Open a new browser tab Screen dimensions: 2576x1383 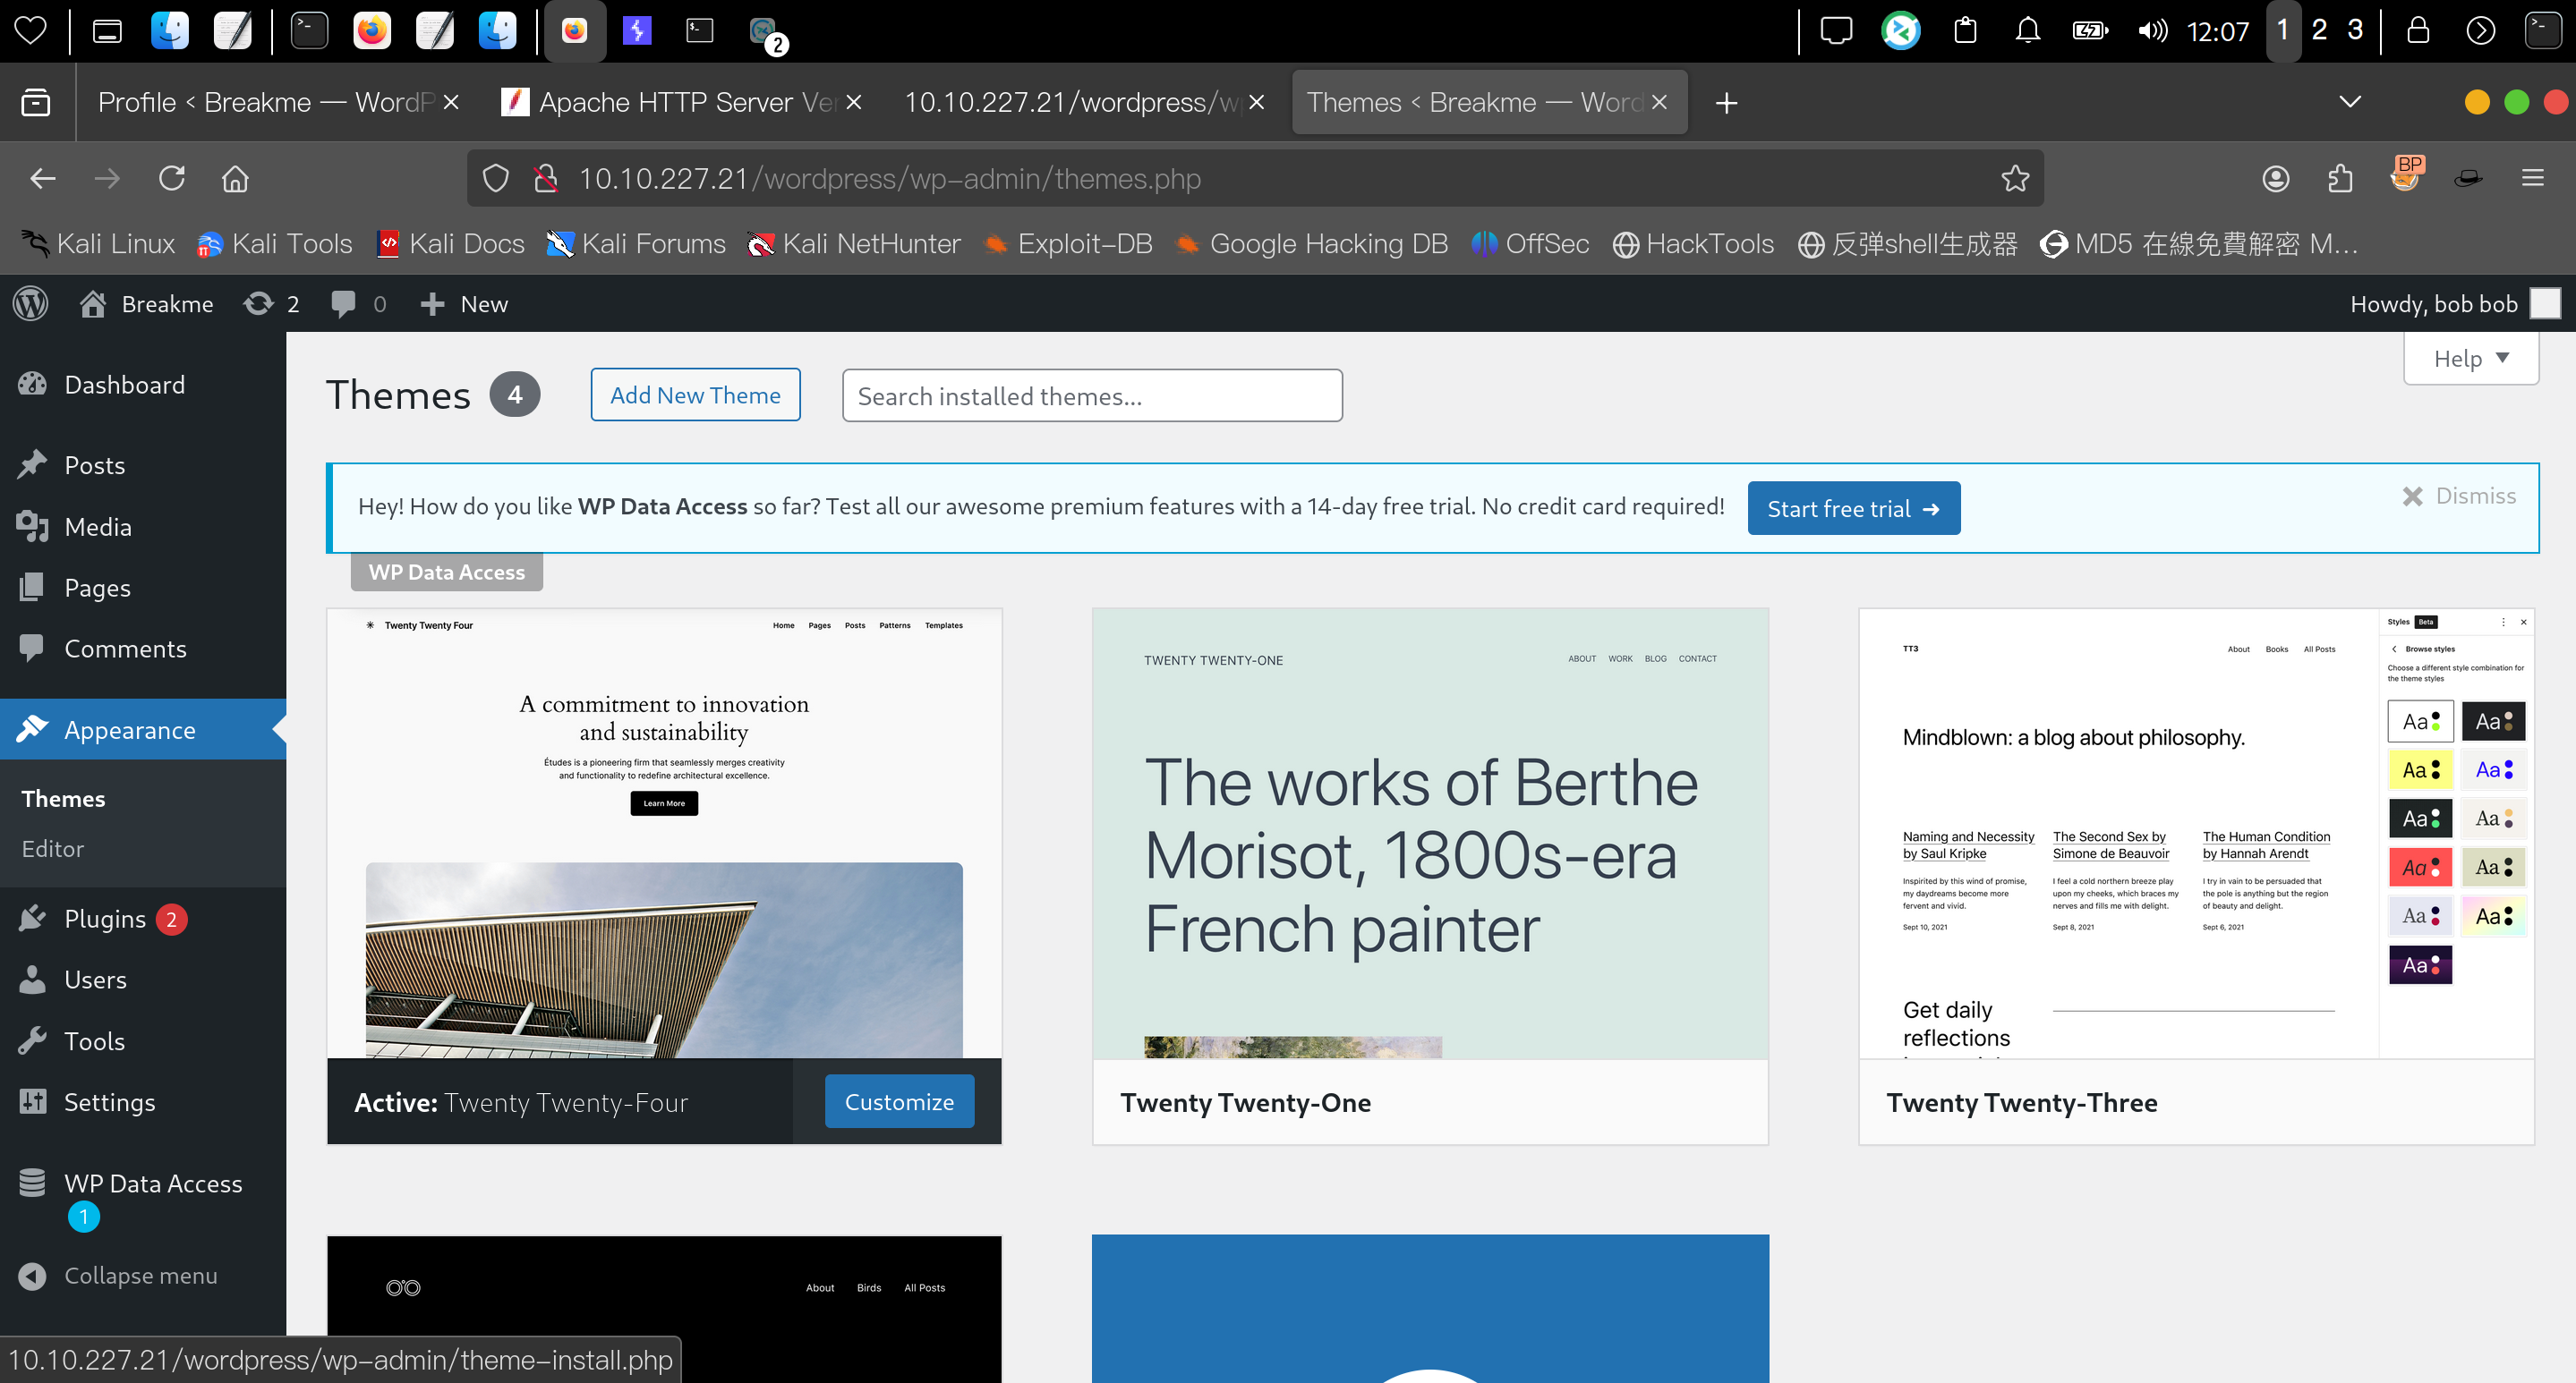point(1726,103)
